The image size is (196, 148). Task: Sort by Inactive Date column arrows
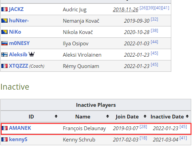click(x=187, y=116)
